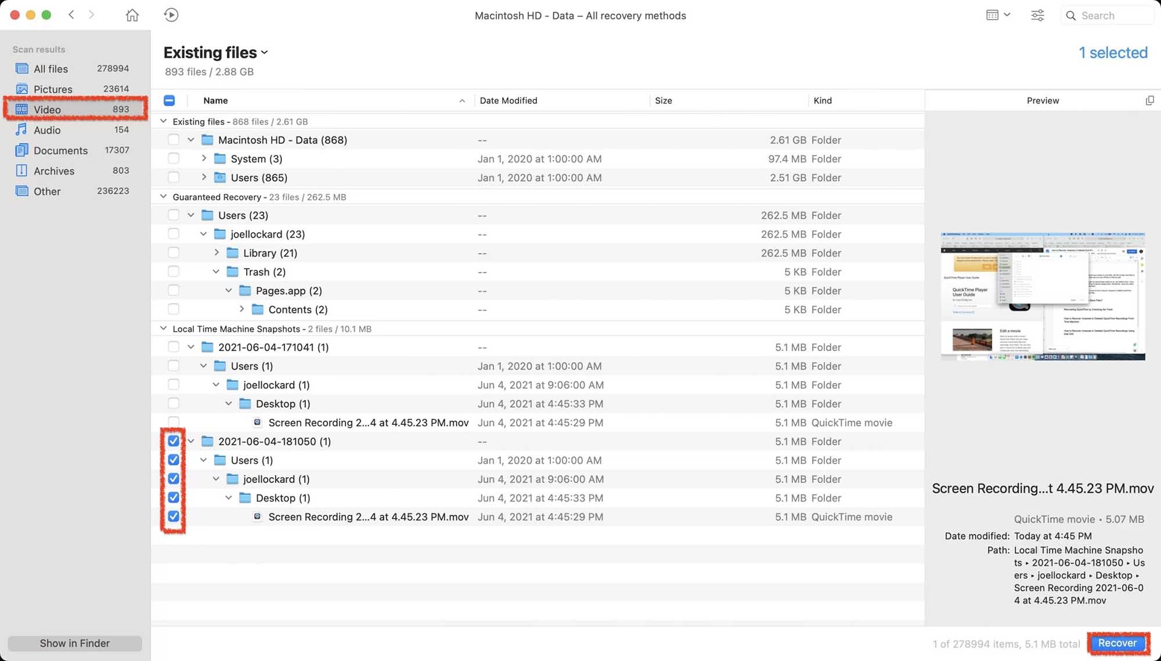The width and height of the screenshot is (1161, 661).
Task: Click the 1 selected link
Action: pyautogui.click(x=1113, y=53)
